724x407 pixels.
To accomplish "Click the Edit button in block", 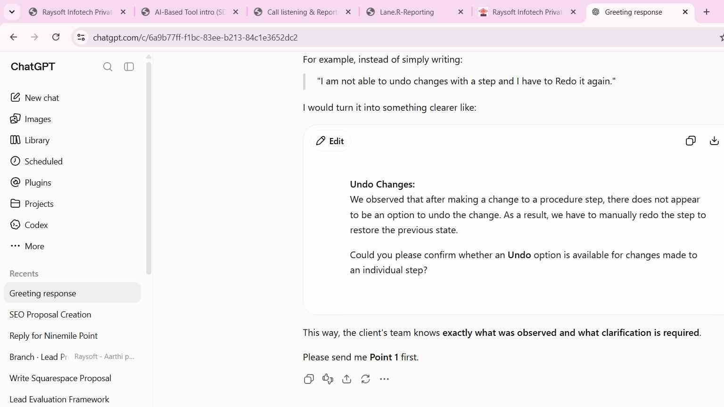I will click(330, 141).
